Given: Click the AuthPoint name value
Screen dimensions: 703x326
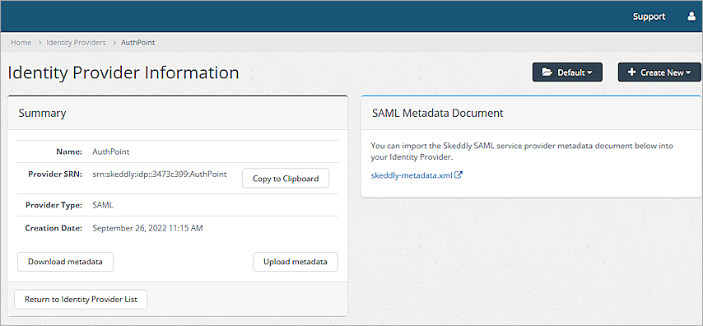Looking at the screenshot, I should (111, 151).
